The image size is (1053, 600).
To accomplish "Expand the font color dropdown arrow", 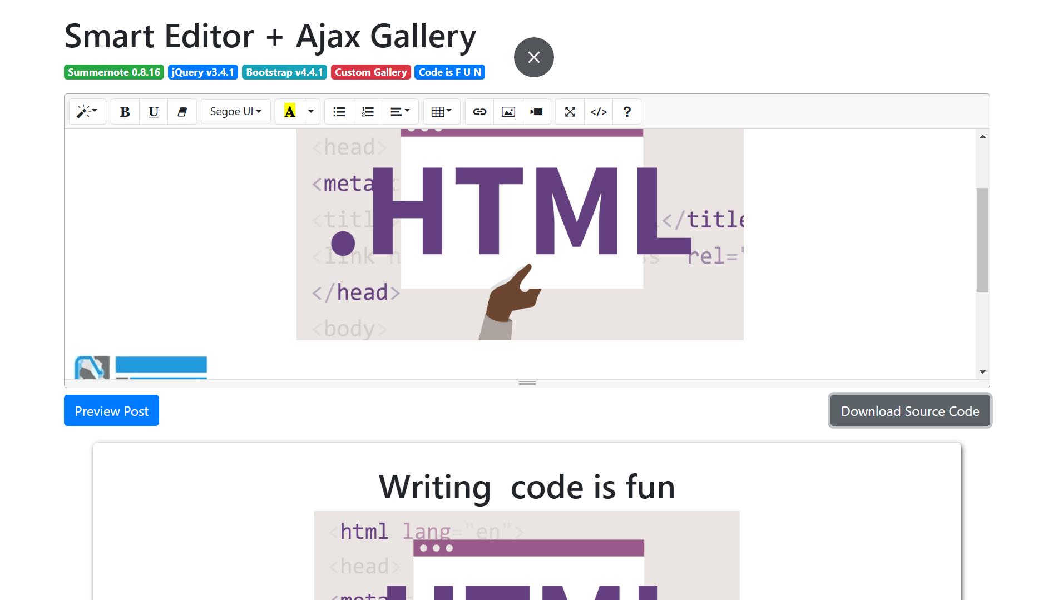I will pyautogui.click(x=311, y=111).
